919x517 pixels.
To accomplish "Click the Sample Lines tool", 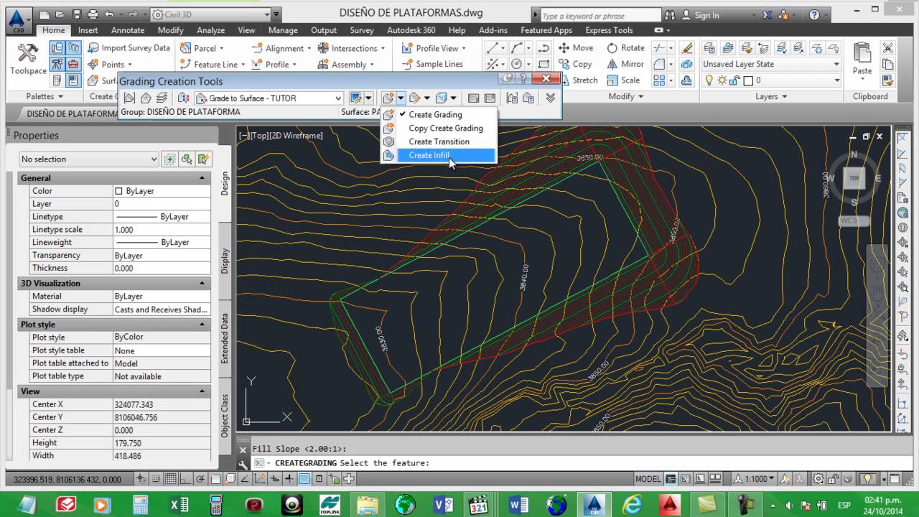I will 433,64.
